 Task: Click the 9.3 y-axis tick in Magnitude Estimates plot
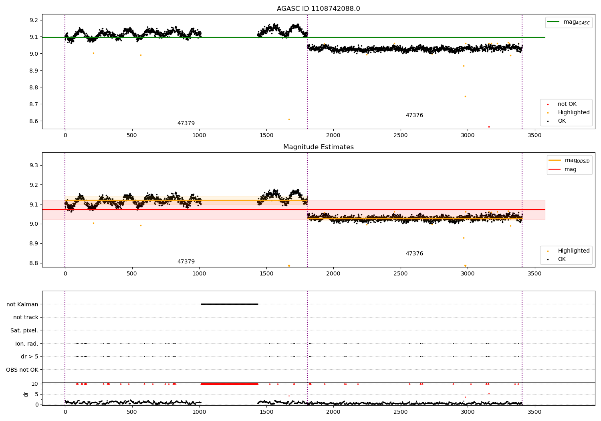[34, 166]
